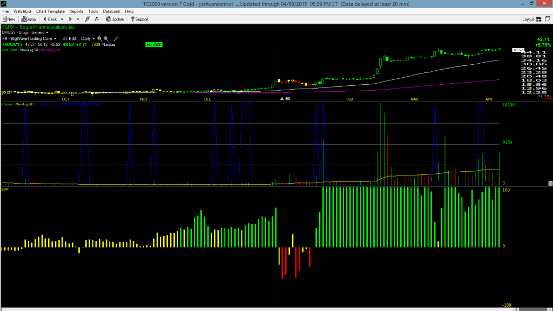Select the trendline drawing tool
The width and height of the screenshot is (553, 311).
pyautogui.click(x=116, y=39)
